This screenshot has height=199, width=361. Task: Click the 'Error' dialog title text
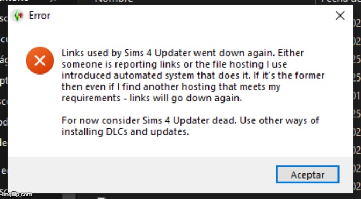click(x=39, y=16)
